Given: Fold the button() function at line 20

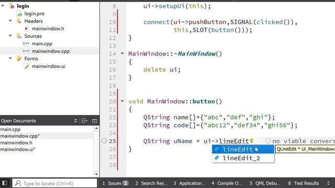Looking at the screenshot, I should (122, 101).
